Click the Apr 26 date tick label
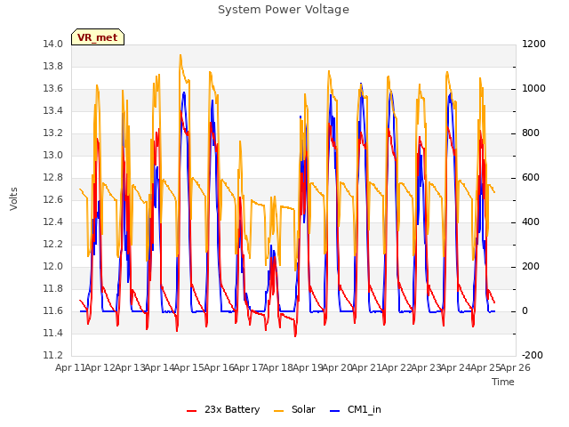Screen dimensions: 569x427 pos(516,367)
